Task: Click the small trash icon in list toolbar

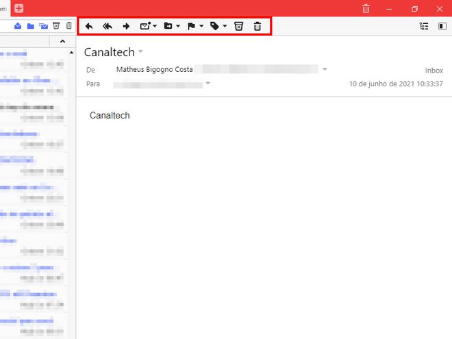Action: click(x=69, y=26)
